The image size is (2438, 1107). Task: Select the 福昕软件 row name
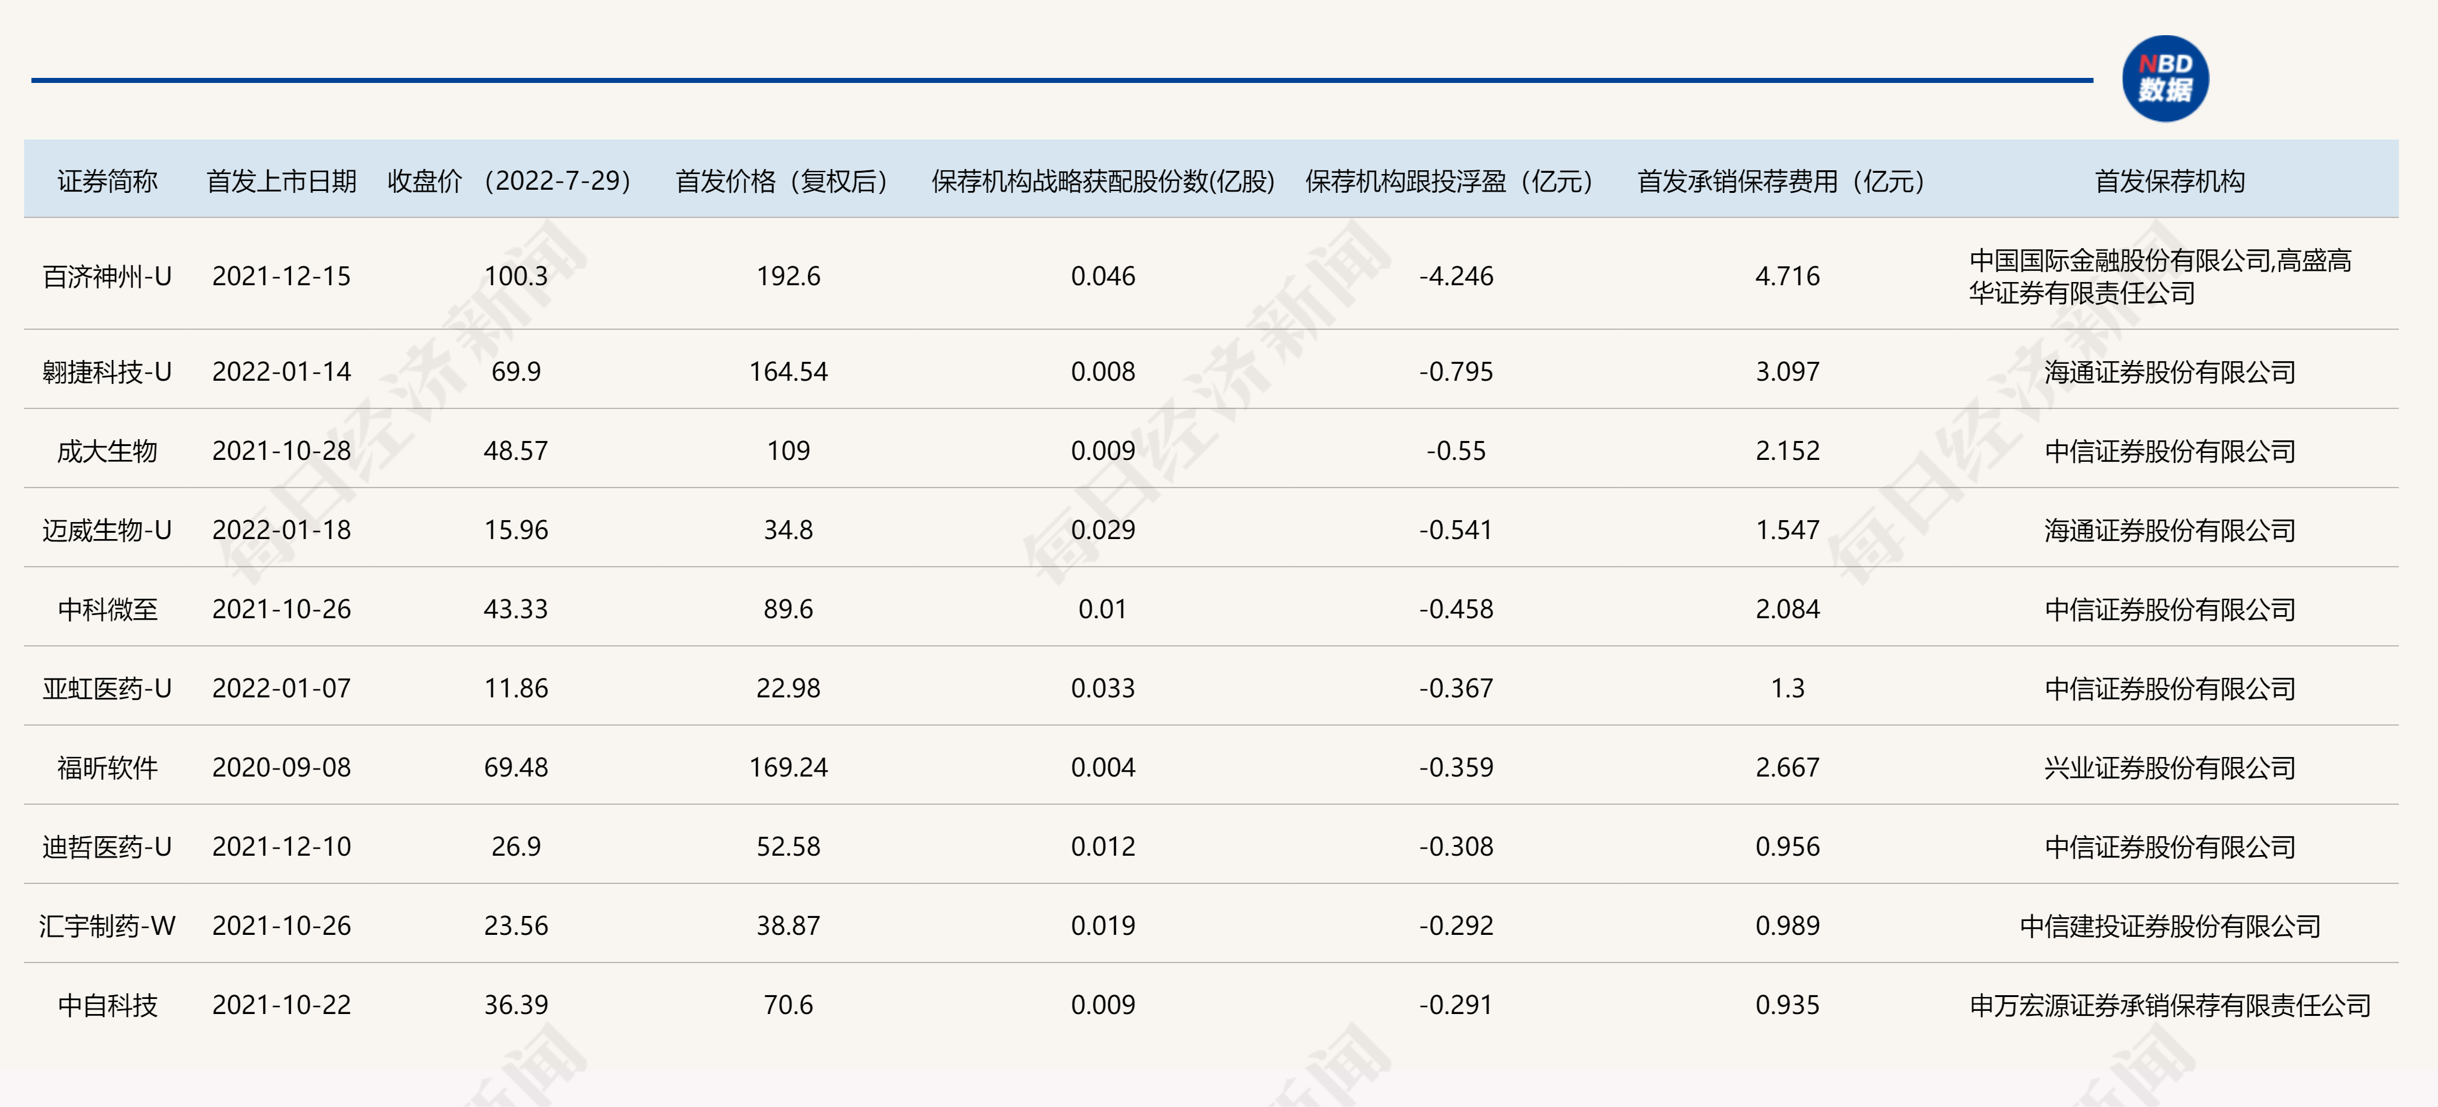pos(107,767)
